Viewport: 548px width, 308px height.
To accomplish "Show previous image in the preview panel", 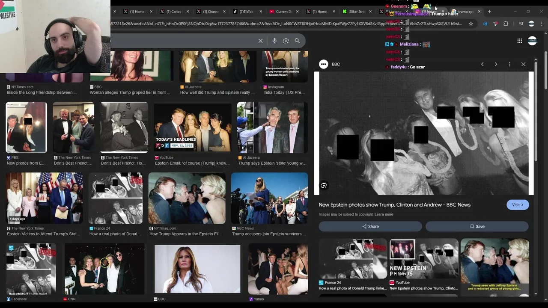I will click(x=482, y=64).
